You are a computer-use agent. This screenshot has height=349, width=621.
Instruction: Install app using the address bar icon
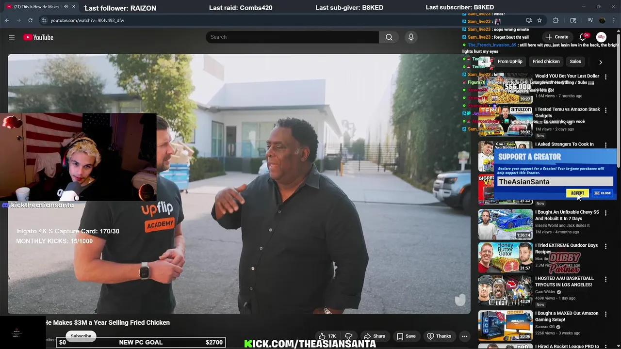529,20
